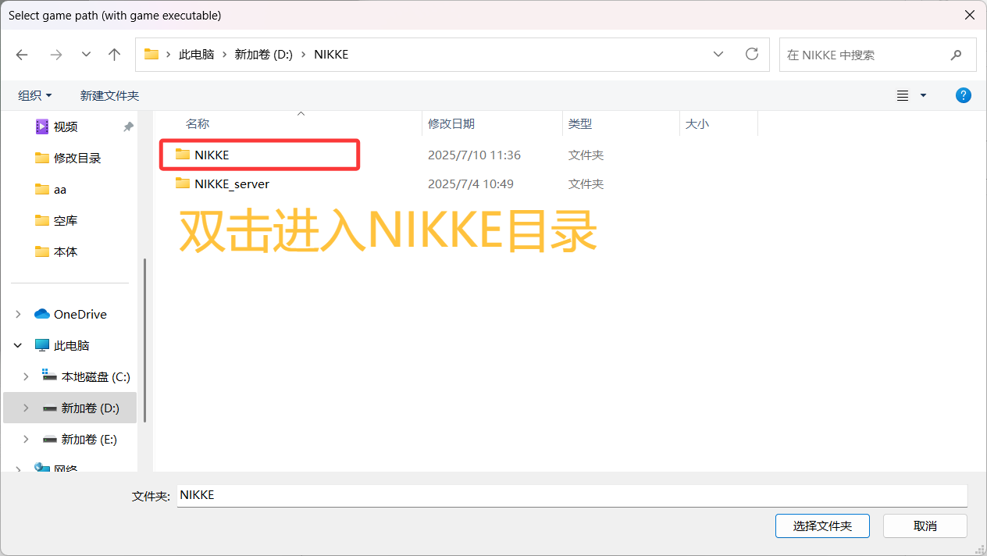This screenshot has height=556, width=987.
Task: Go up one folder level
Action: (x=115, y=55)
